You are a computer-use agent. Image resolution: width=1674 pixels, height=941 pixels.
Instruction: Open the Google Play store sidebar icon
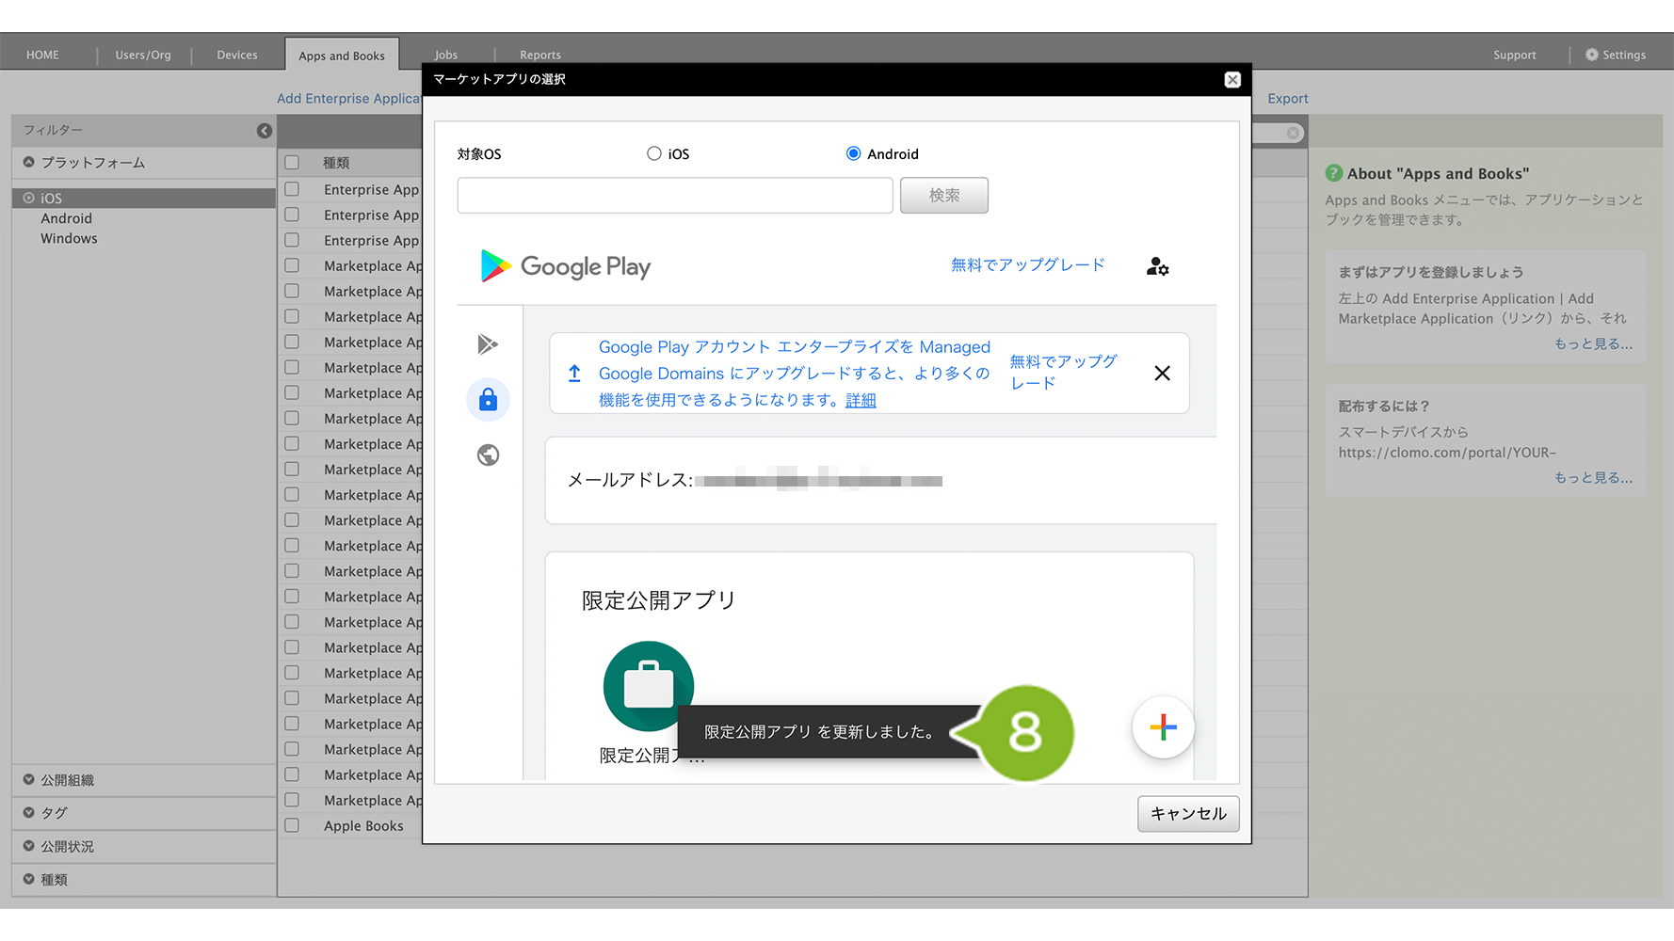click(x=488, y=344)
